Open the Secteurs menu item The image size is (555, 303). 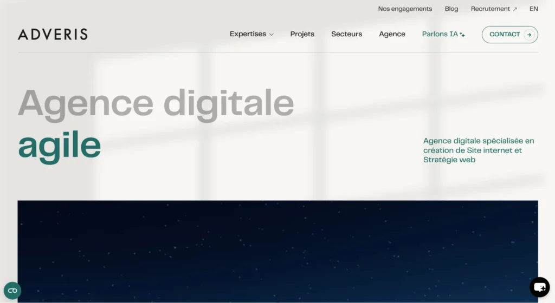[346, 34]
